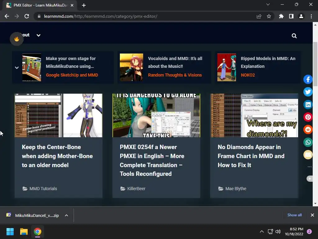Open the Chrome profile menu
The height and width of the screenshot is (239, 318).
tap(301, 16)
